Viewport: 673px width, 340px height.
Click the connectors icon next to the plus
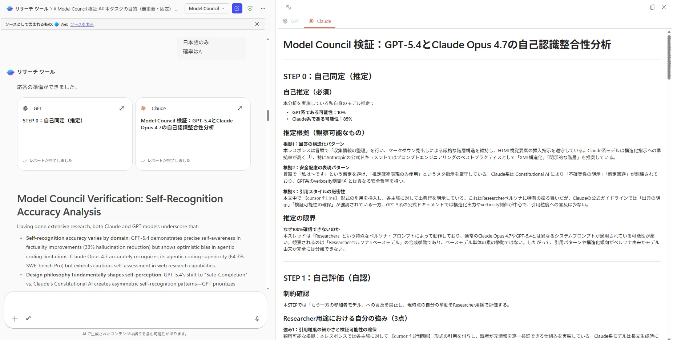(x=29, y=318)
